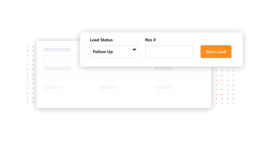The width and height of the screenshot is (270, 142).
Task: Click the orange dotted pattern on the left
Action: (x=30, y=74)
